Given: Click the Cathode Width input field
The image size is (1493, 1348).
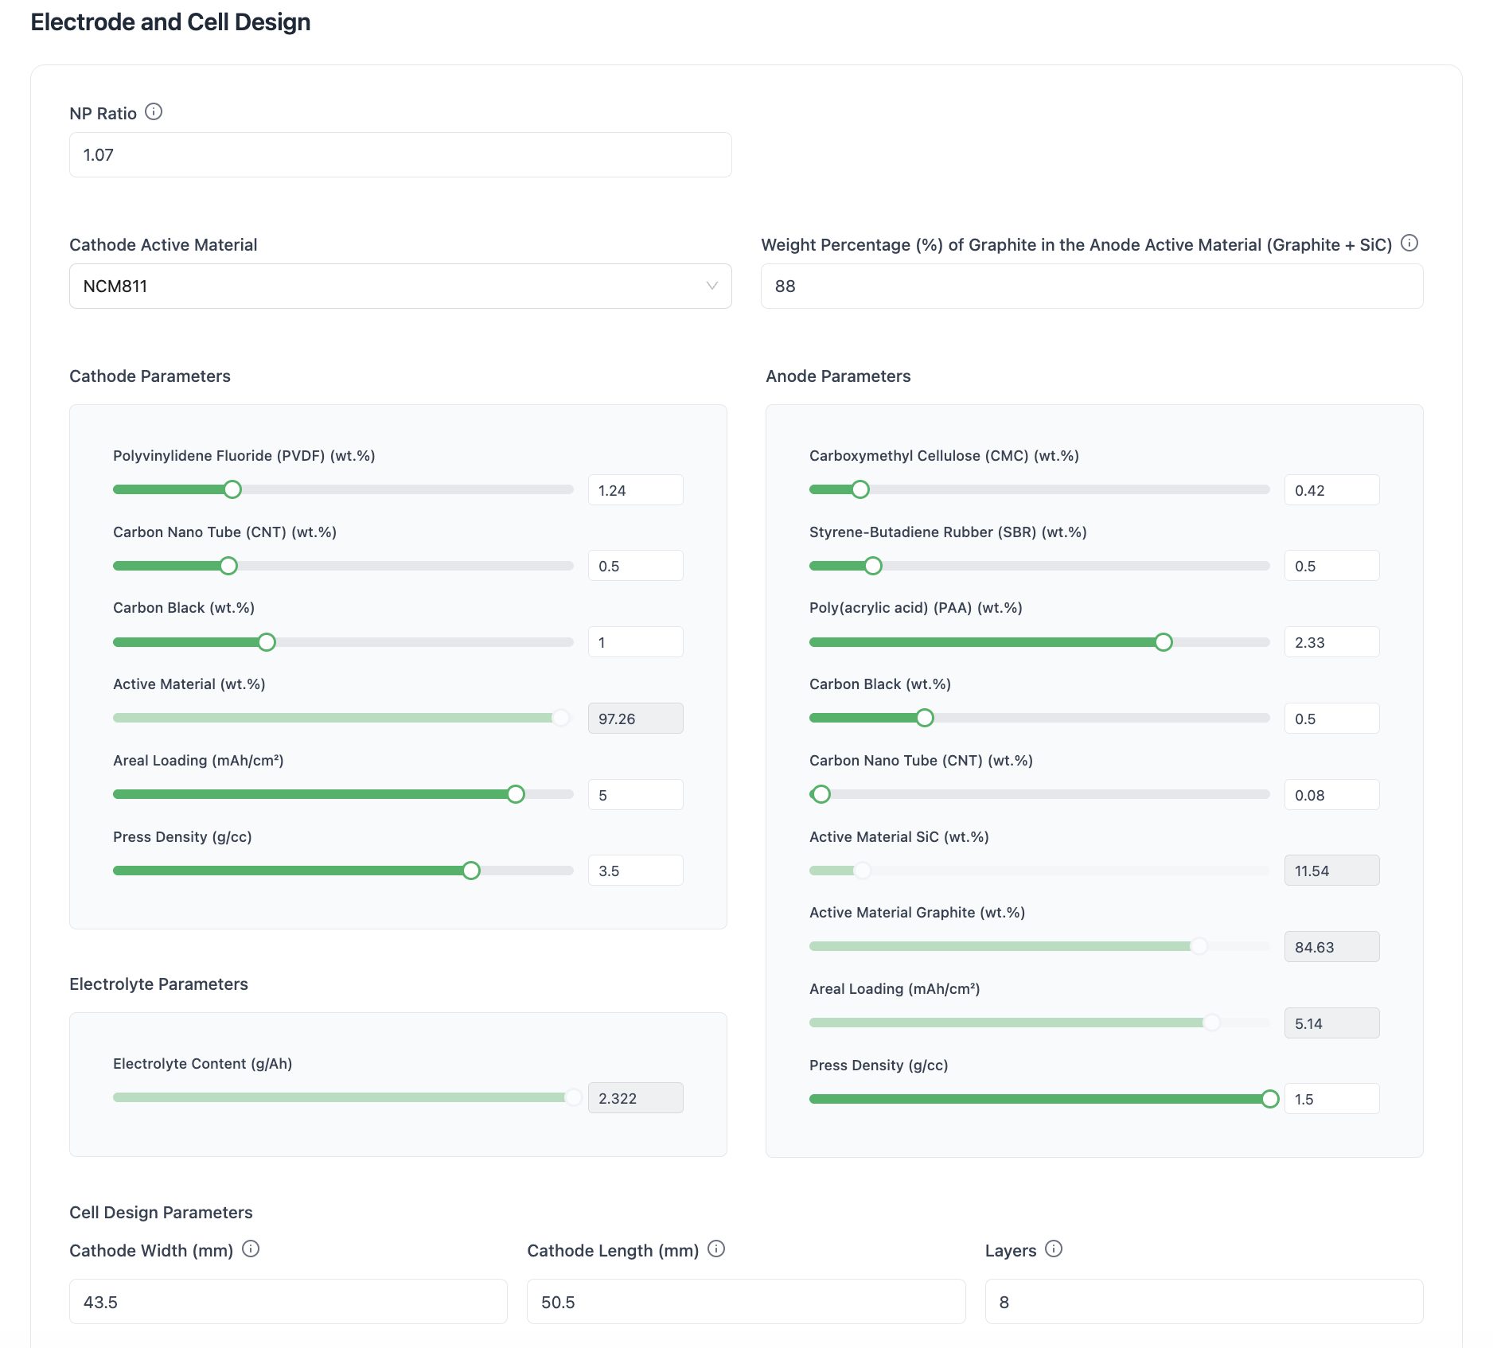Looking at the screenshot, I should coord(288,1302).
